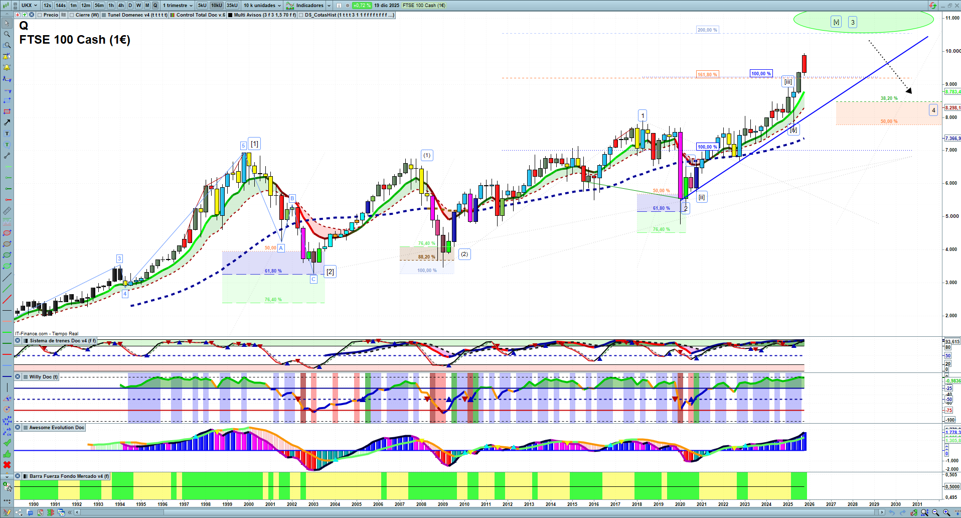Screen dimensions: 961x518
Task: Set bar count to 35kU
Action: click(232, 6)
